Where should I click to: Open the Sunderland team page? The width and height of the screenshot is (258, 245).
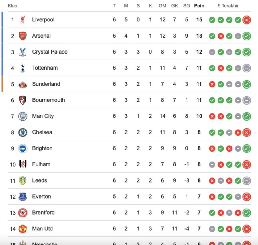click(46, 84)
